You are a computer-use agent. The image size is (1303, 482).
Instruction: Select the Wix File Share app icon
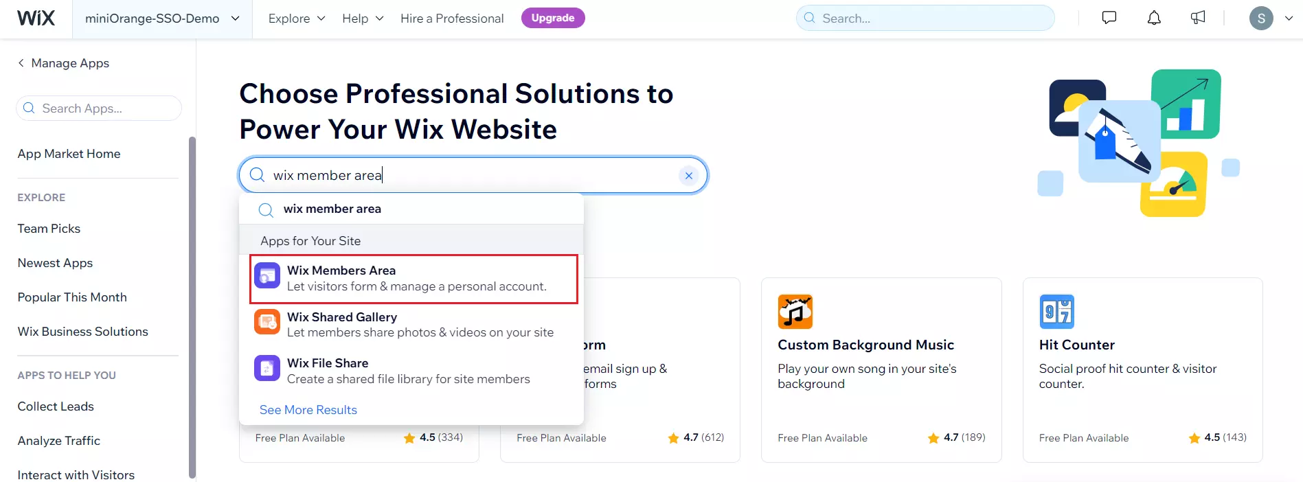pos(267,368)
